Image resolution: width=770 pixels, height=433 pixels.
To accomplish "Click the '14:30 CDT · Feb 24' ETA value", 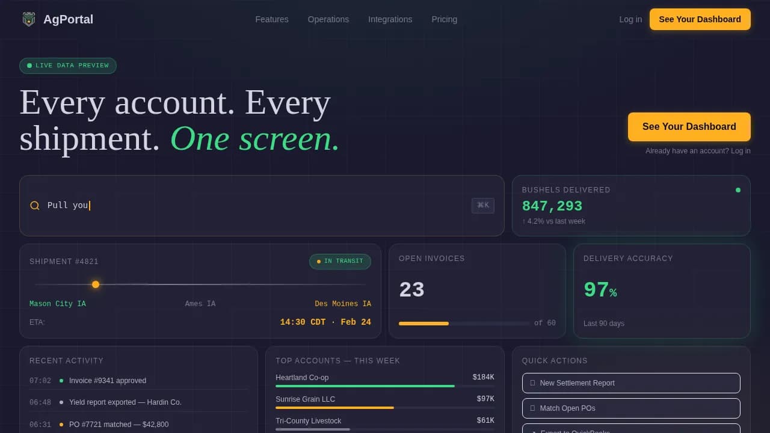I will (325, 322).
